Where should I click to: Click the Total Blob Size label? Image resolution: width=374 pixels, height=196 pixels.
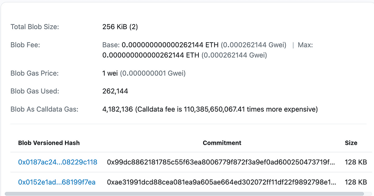35,27
